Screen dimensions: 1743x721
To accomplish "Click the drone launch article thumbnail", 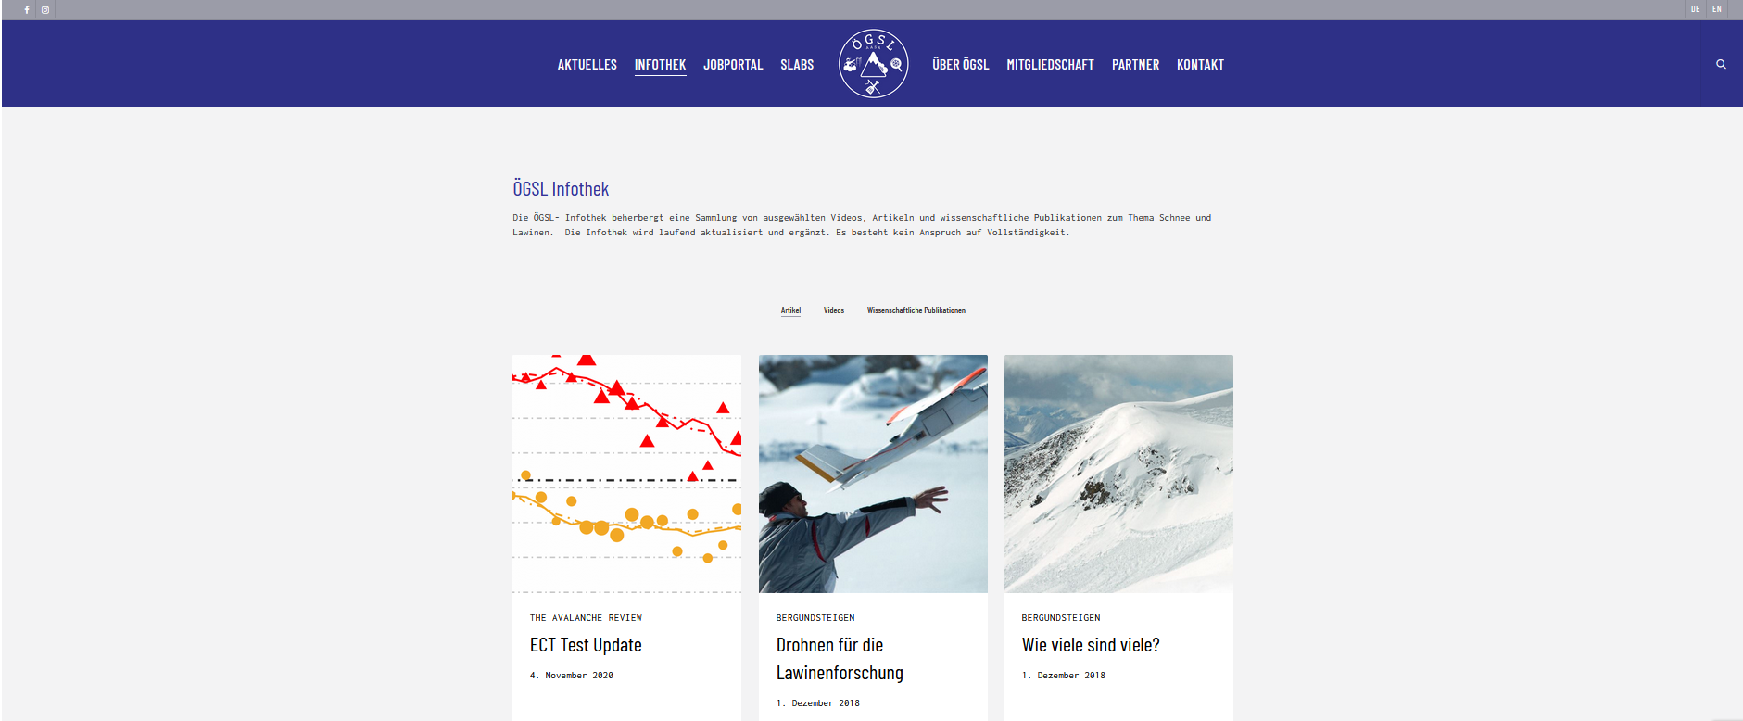I will coord(873,474).
